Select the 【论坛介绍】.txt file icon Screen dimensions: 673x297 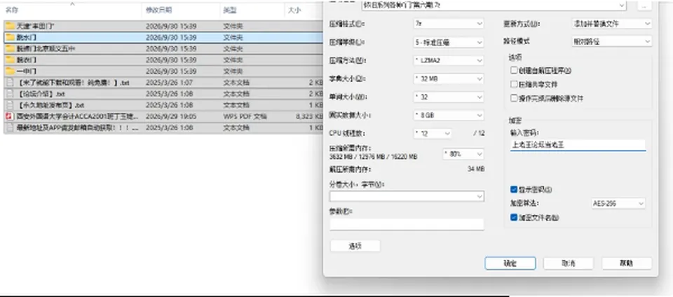[9, 93]
